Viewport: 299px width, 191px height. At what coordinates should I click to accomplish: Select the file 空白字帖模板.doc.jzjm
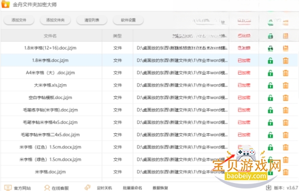(x=50, y=97)
